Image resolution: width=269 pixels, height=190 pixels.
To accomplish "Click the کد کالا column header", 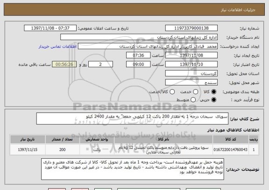I will (231, 140).
